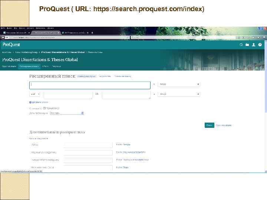
Task: Click the second row right search field
Action: coord(126,95)
